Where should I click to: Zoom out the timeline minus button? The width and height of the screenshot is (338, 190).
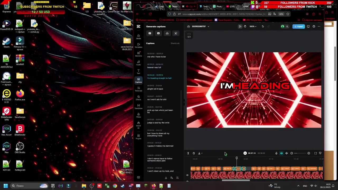(x=292, y=153)
